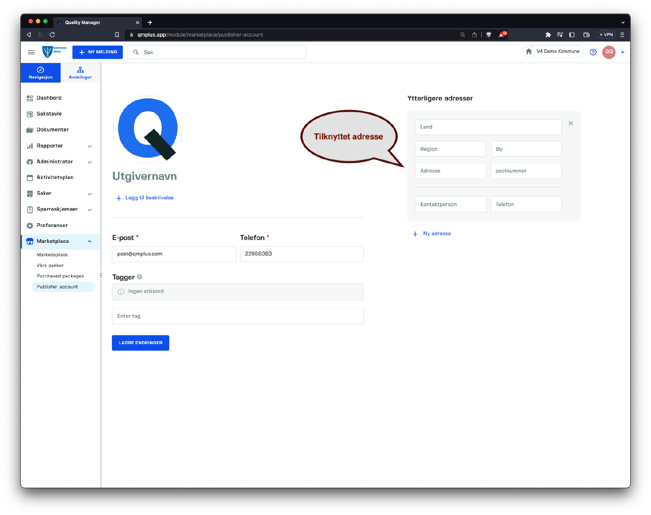Click the Tagger help info icon
The image size is (651, 515).
click(140, 277)
